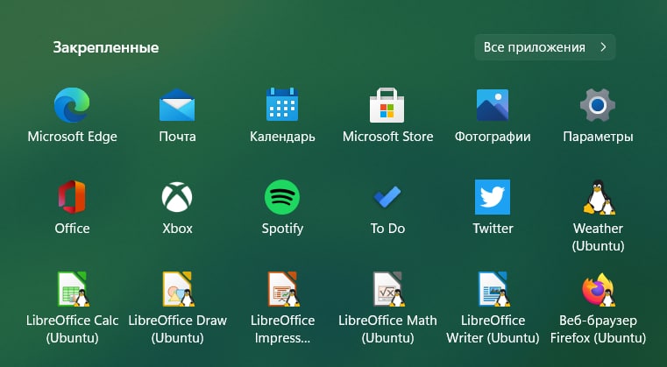Viewport: 667px width, 367px height.
Task: Open the Календарь calendar app
Action: pos(282,104)
